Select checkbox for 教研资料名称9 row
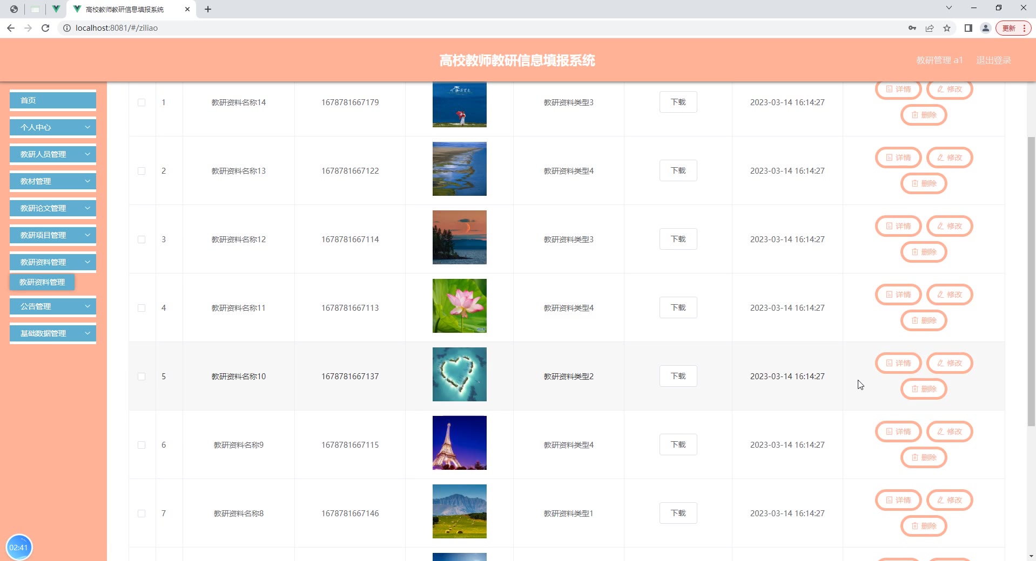This screenshot has width=1036, height=561. 142,445
